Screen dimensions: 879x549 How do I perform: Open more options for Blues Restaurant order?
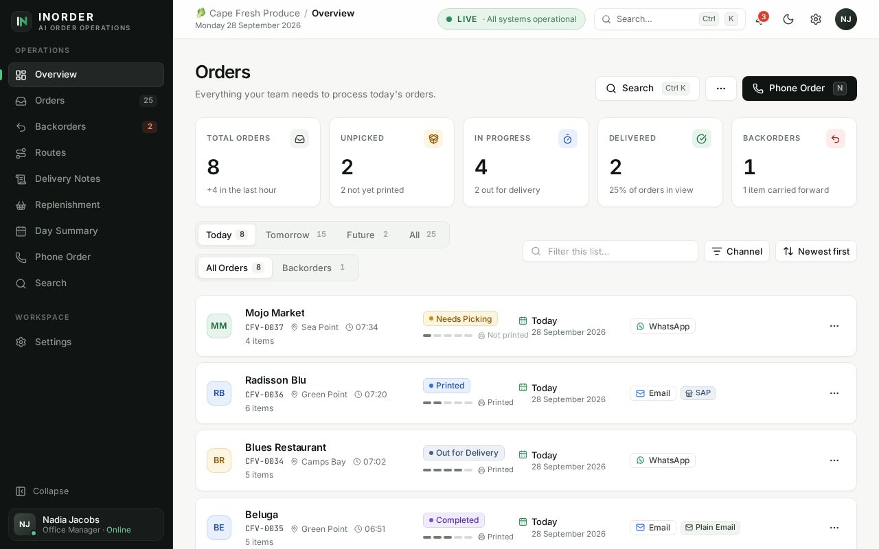tap(834, 460)
